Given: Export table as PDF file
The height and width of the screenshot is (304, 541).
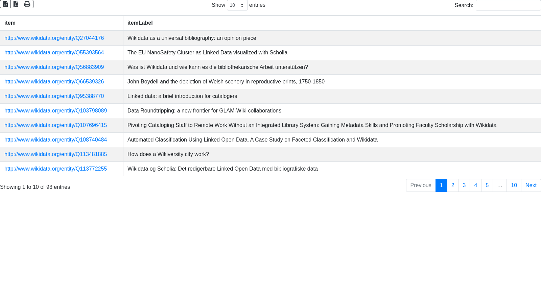Looking at the screenshot, I should point(16,4).
